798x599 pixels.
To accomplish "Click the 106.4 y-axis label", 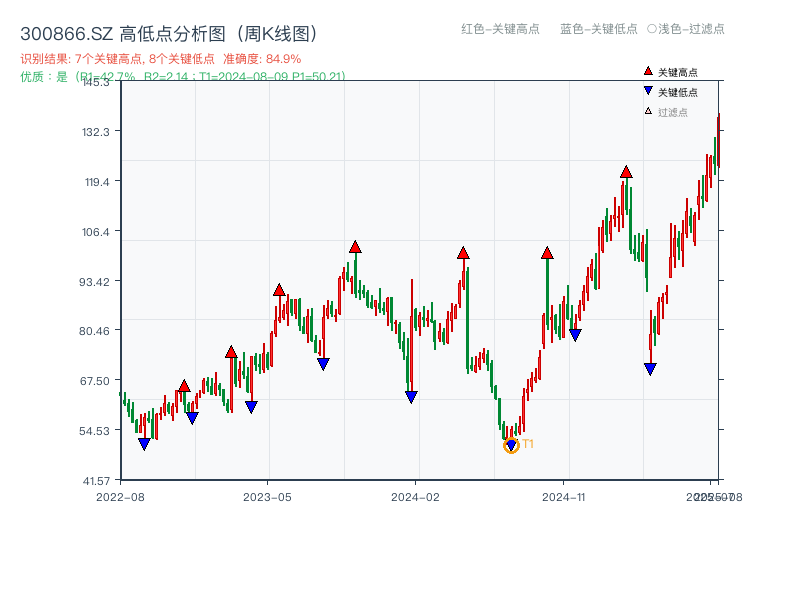I will pos(95,232).
